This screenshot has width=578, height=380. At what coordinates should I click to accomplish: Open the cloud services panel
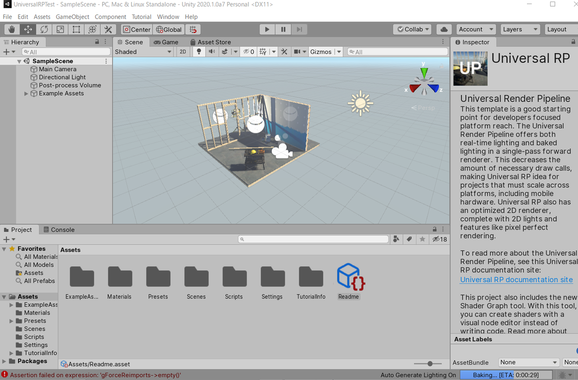click(x=444, y=29)
